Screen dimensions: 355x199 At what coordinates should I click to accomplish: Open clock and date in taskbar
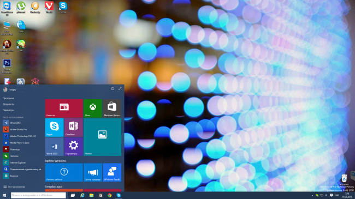(x=347, y=195)
